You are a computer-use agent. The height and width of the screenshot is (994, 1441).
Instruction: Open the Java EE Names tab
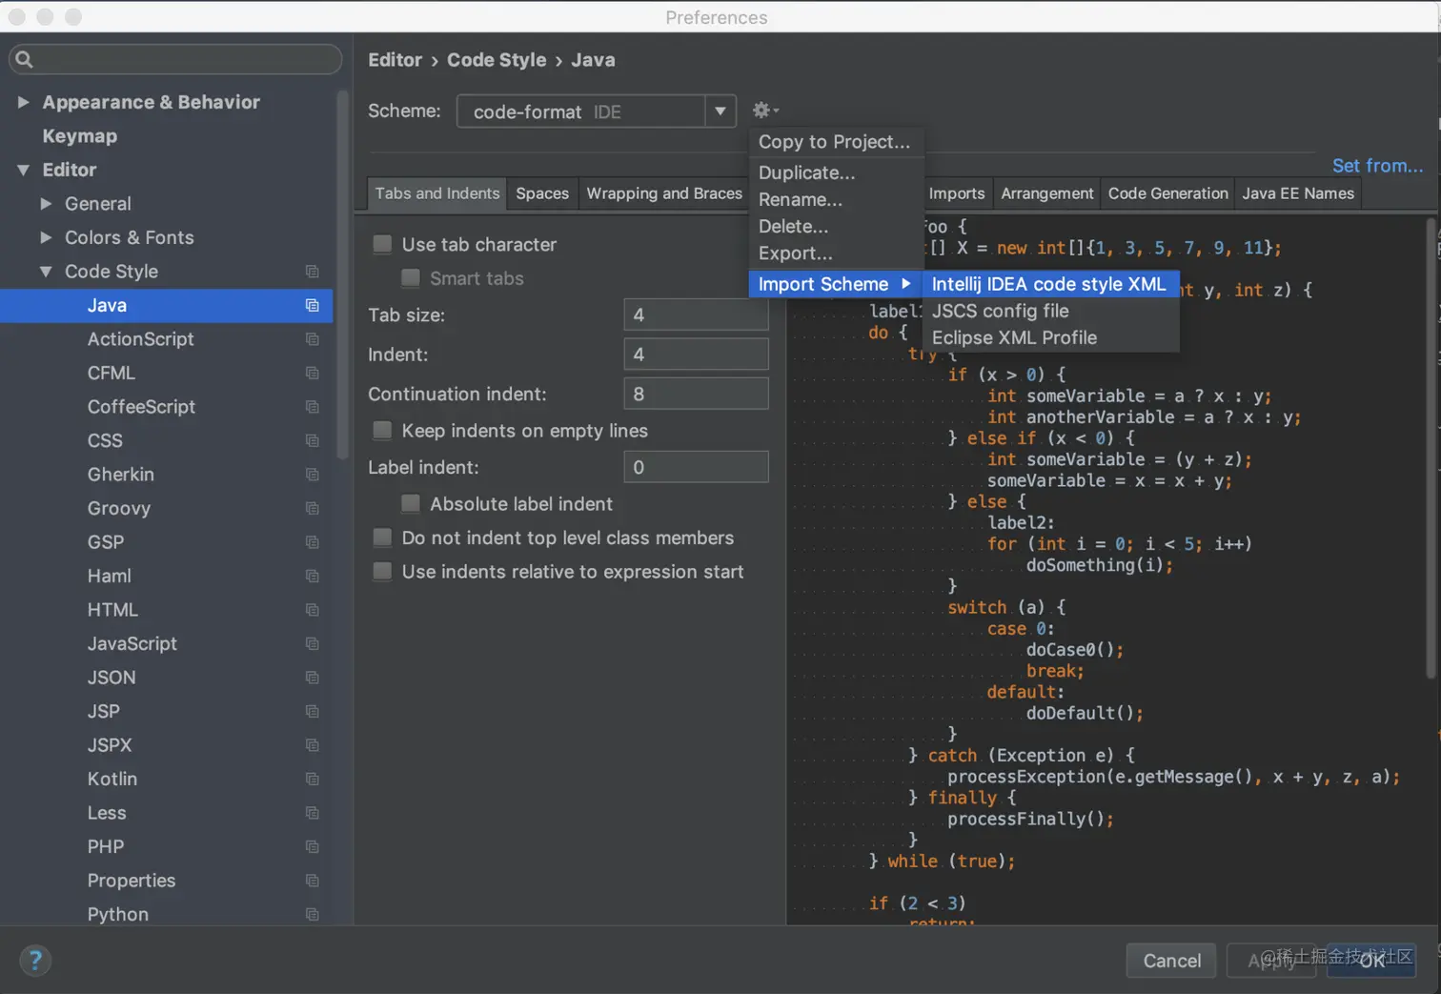coord(1298,193)
